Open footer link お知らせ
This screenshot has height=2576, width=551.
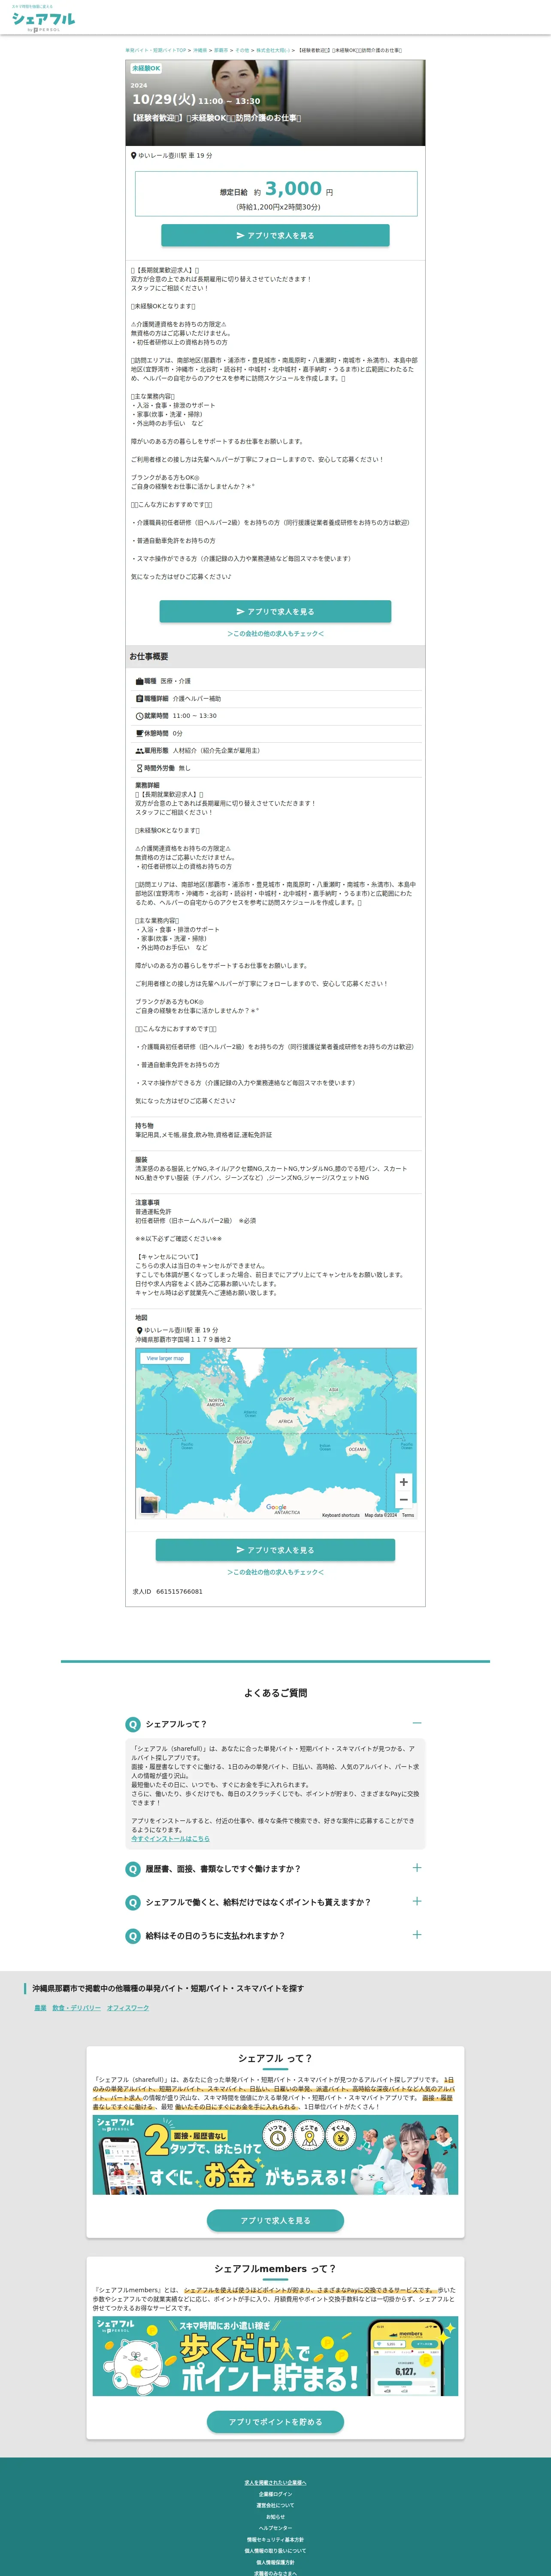275,2517
